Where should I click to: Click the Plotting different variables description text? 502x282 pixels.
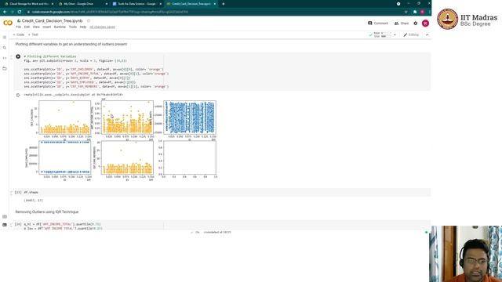pyautogui.click(x=71, y=44)
